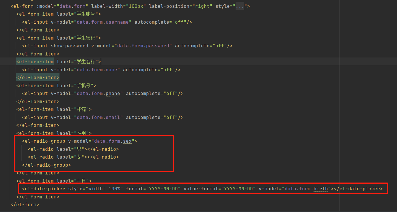Click autocomplete="off" on the email line
Viewport: 397px width, 212px height.
152,117
